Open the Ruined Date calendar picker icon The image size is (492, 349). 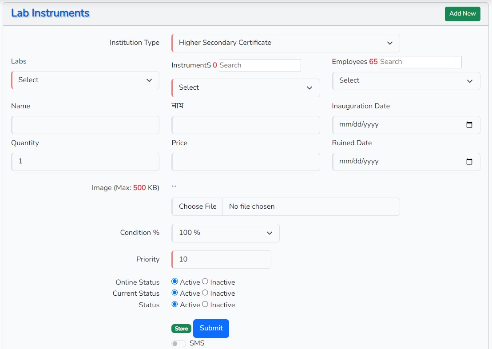pyautogui.click(x=469, y=162)
